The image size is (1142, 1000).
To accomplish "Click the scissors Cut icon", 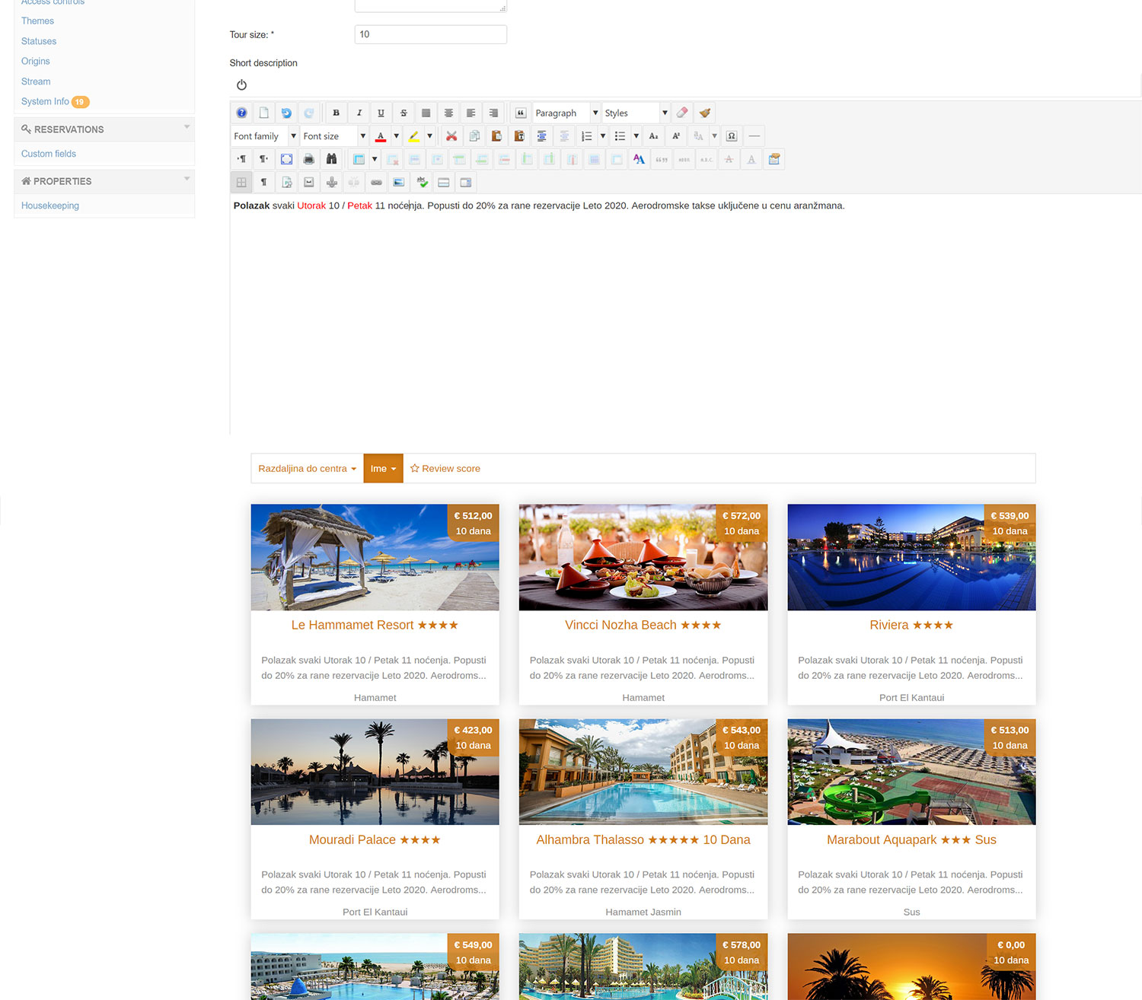I will (x=451, y=136).
